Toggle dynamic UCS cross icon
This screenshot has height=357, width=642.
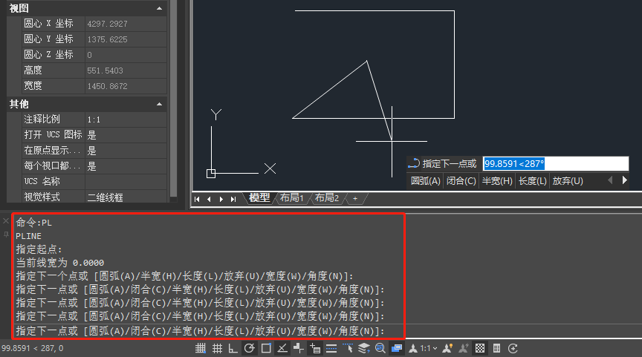pos(299,348)
